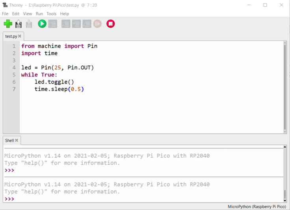The width and height of the screenshot is (290, 210).
Task: Click the Save file toolbar icon
Action: tap(29, 24)
